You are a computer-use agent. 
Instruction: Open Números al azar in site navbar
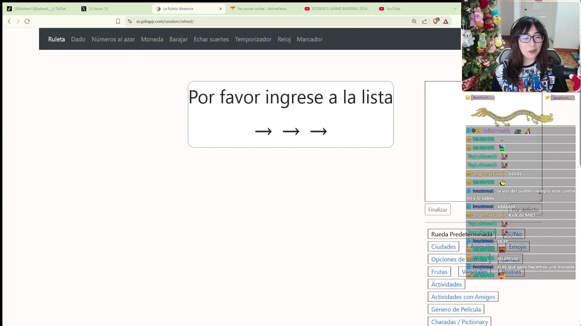pos(113,39)
